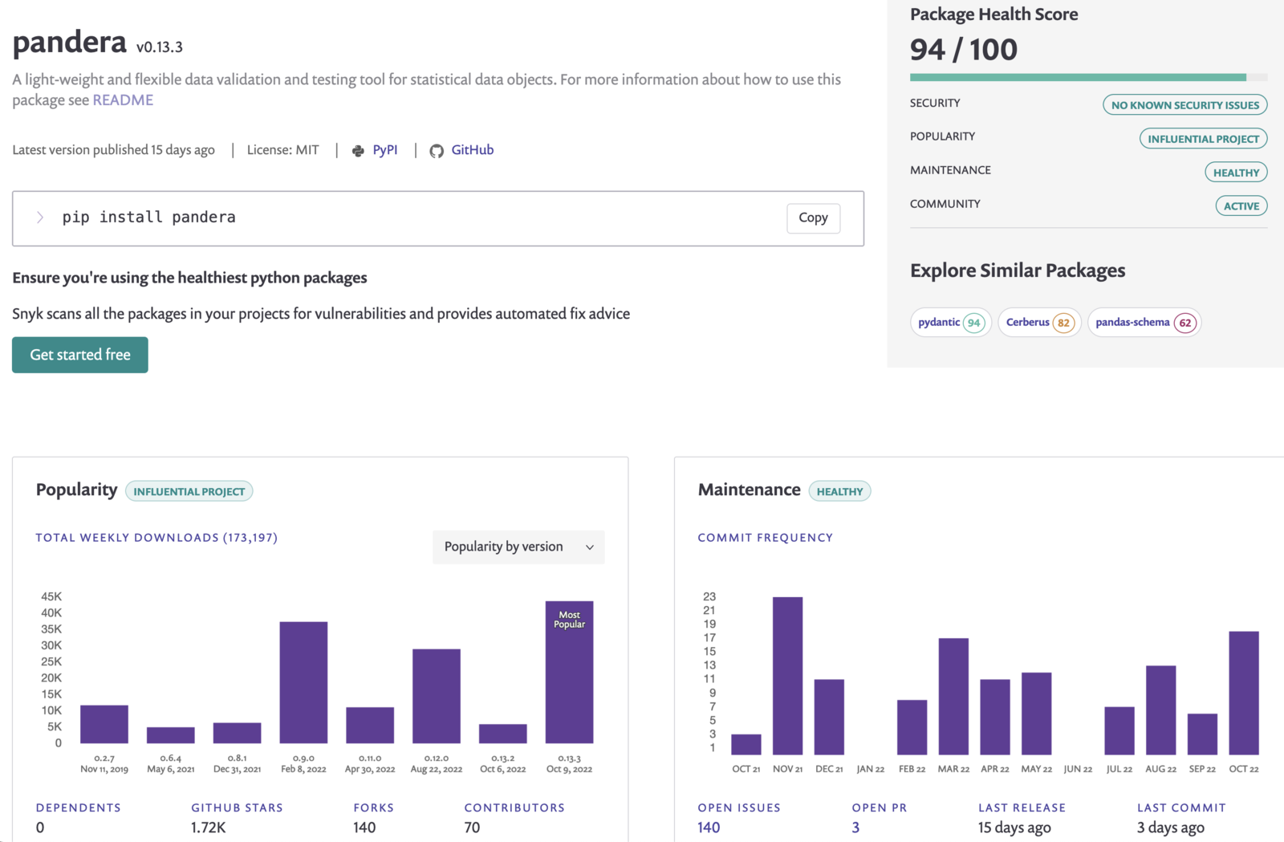Click the 70 contributors value
Image resolution: width=1284 pixels, height=842 pixels.
[x=472, y=828]
